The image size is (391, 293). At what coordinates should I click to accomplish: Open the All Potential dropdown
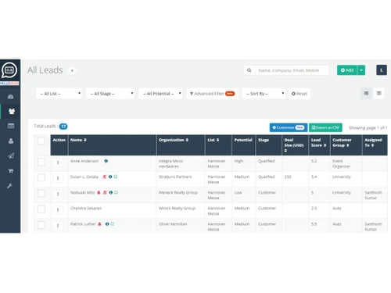[x=161, y=94]
